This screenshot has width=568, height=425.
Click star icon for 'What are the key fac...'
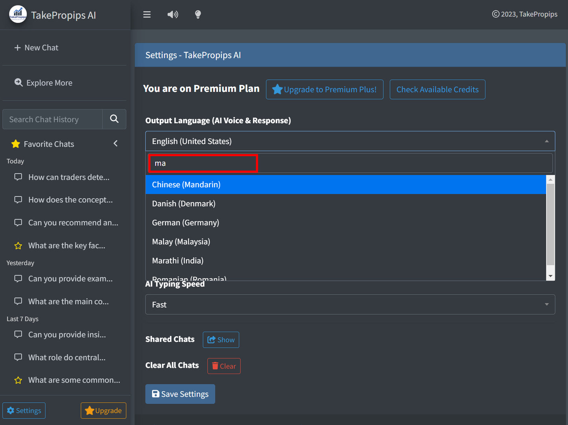(x=18, y=246)
